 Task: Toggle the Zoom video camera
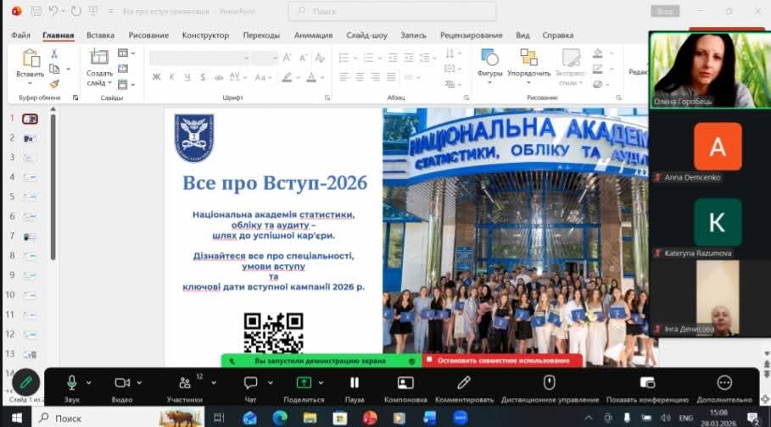(x=122, y=383)
